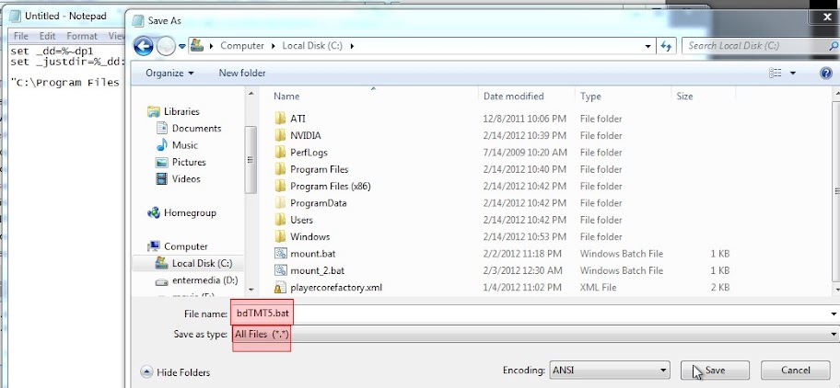Select the Program Files (x86) folder icon
840x388 pixels.
pos(280,186)
